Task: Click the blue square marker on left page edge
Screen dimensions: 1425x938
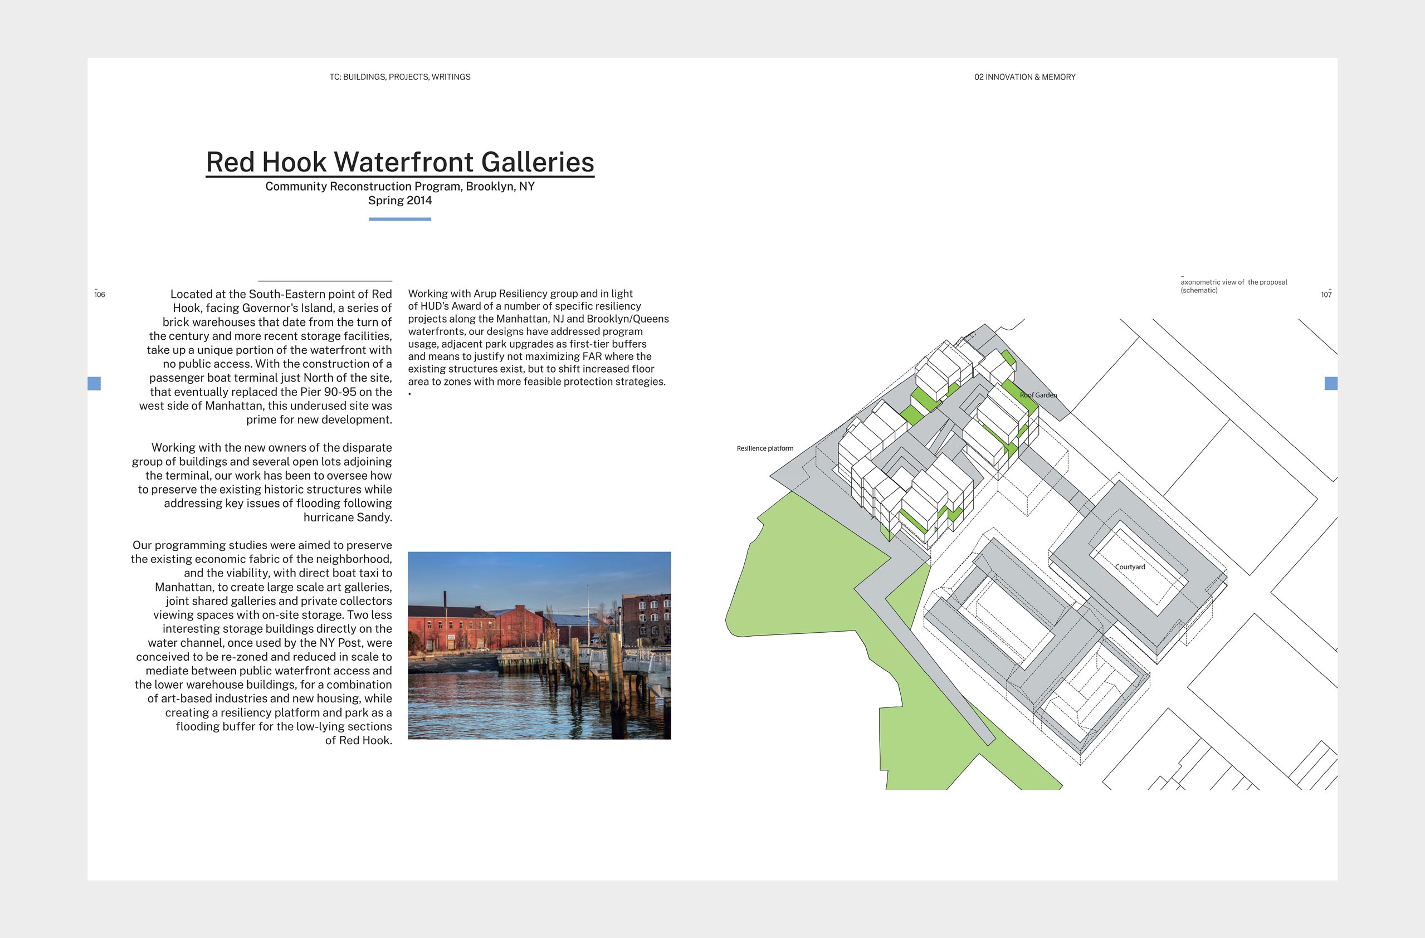Action: [x=94, y=383]
